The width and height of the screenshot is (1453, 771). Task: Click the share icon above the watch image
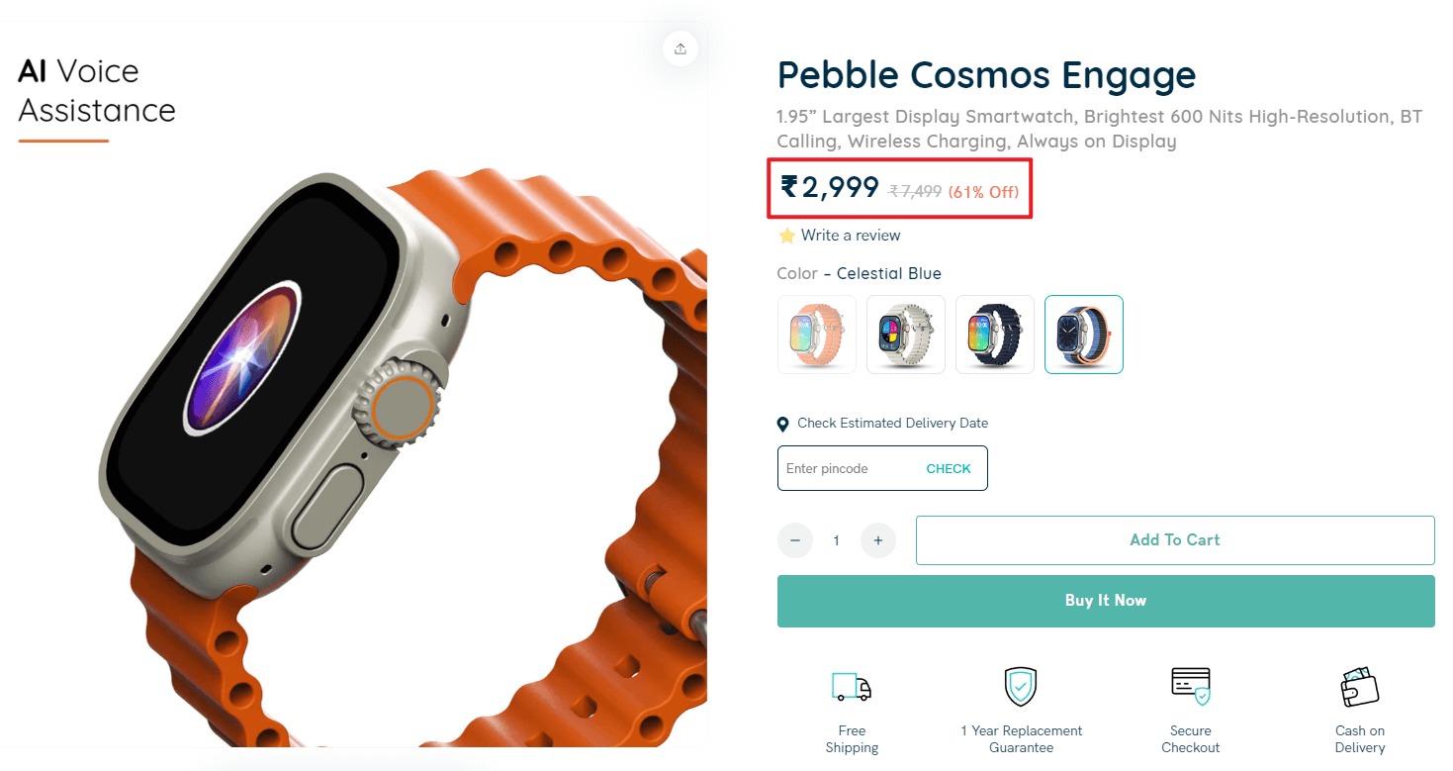pyautogui.click(x=680, y=48)
